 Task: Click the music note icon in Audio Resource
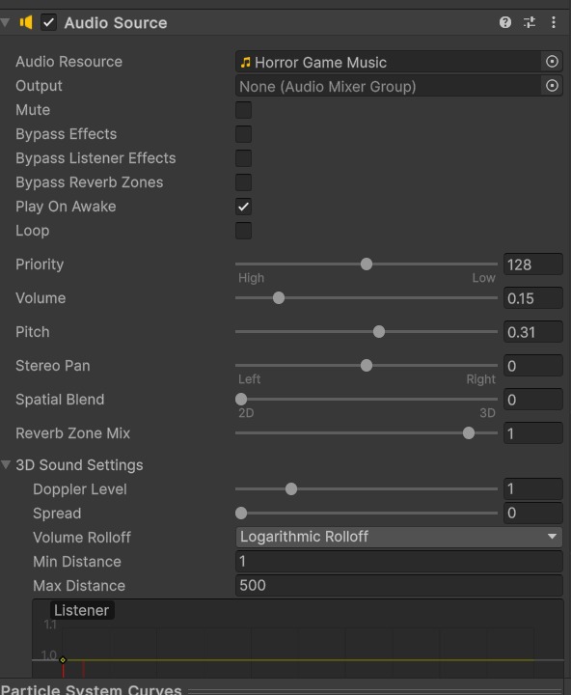(245, 62)
